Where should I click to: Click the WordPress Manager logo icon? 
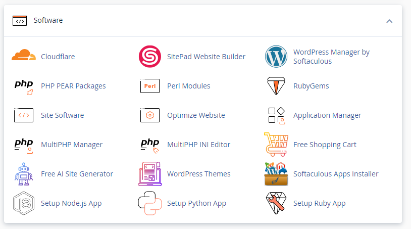276,57
